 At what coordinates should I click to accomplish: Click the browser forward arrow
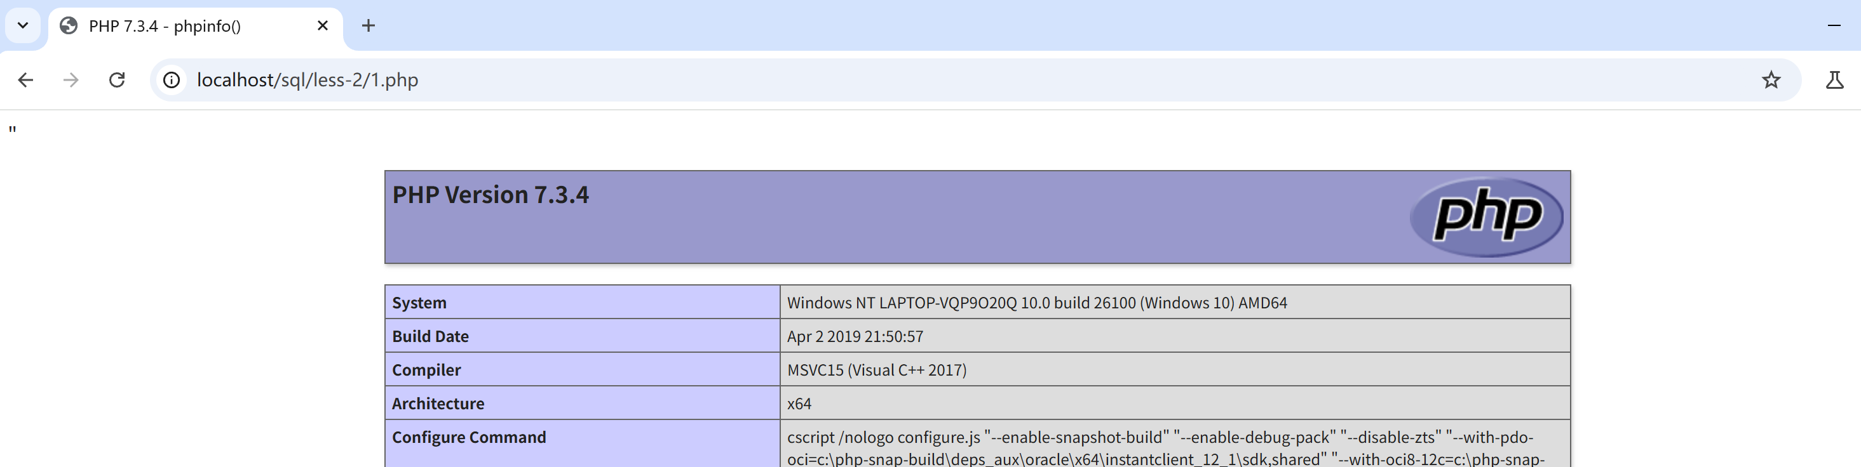[71, 80]
